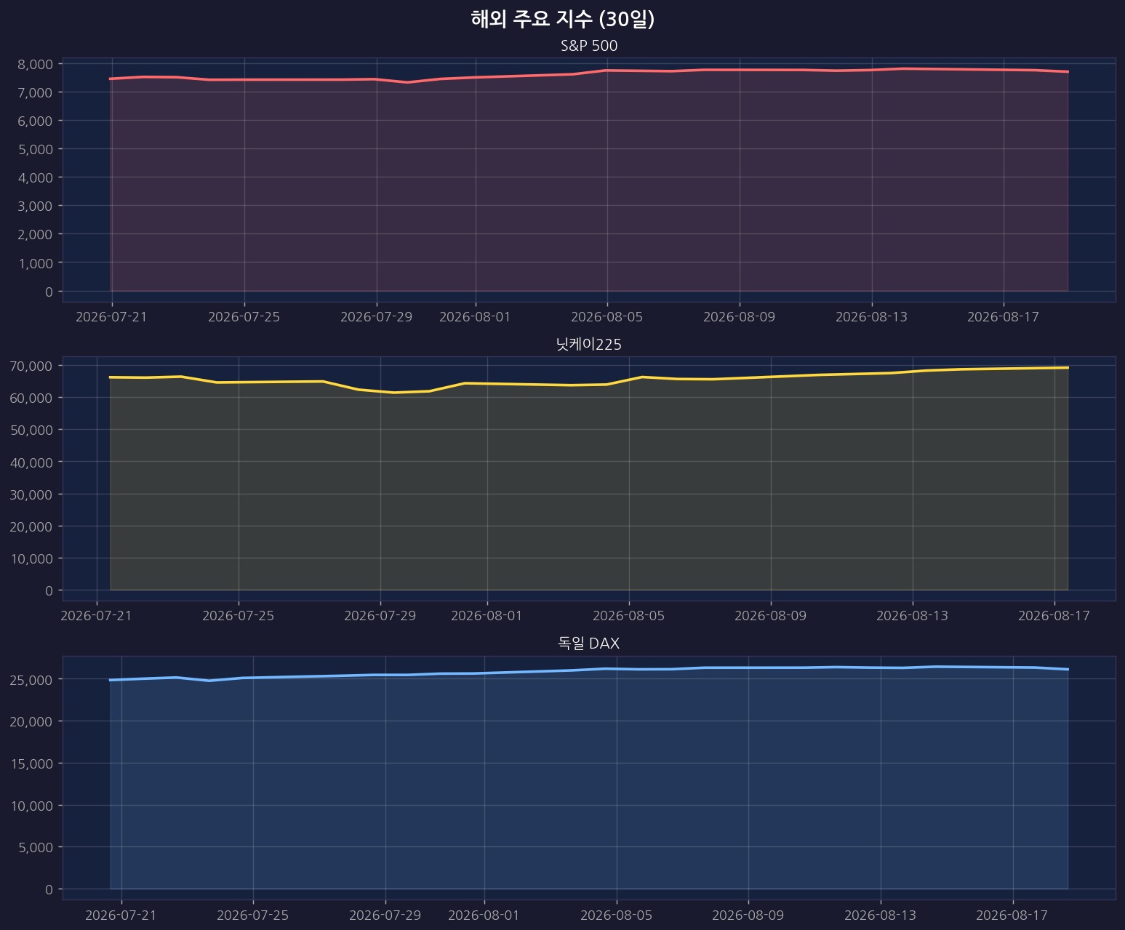Screen dimensions: 1125x930
Task: Click the red S&P 500 line dip near 07-30
Action: click(x=408, y=82)
